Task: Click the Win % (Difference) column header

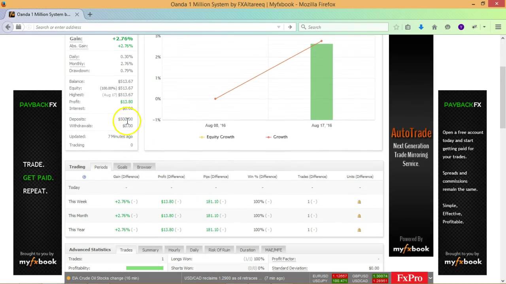Action: (x=262, y=177)
